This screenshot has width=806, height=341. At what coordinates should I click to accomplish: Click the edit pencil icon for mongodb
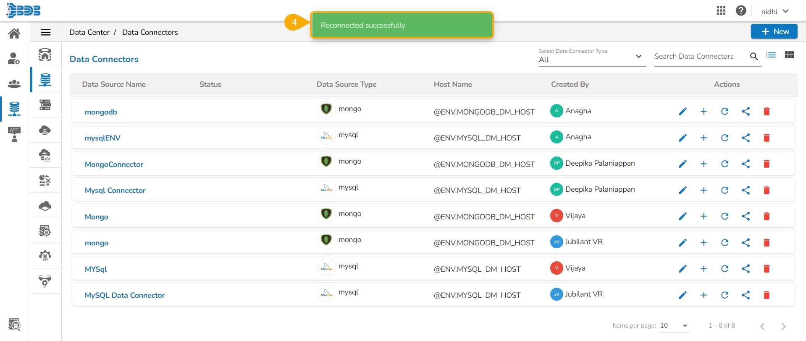[x=683, y=112]
